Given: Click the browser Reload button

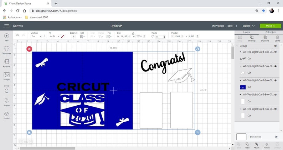Looking at the screenshot, I should 18,11.
